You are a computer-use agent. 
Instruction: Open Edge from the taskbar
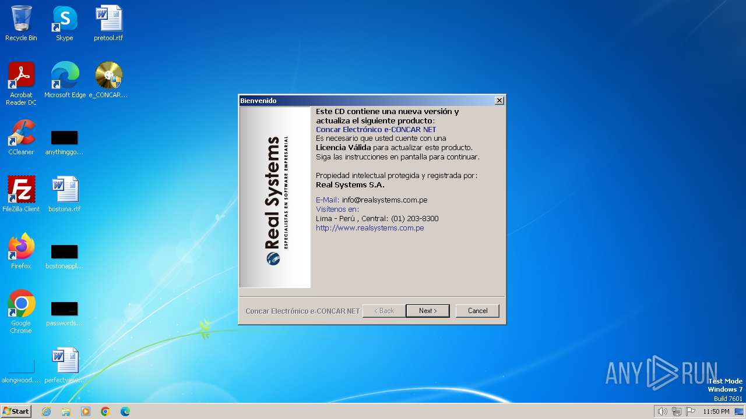[125, 411]
